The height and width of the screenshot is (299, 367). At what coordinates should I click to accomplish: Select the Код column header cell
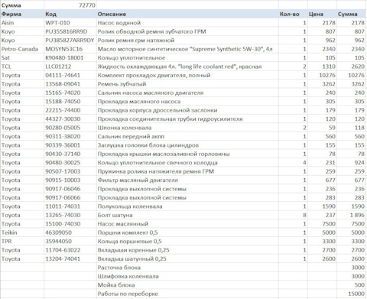tap(70, 14)
